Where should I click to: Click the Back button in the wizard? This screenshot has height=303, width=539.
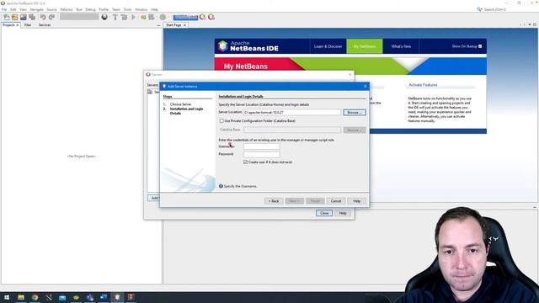pyautogui.click(x=274, y=201)
